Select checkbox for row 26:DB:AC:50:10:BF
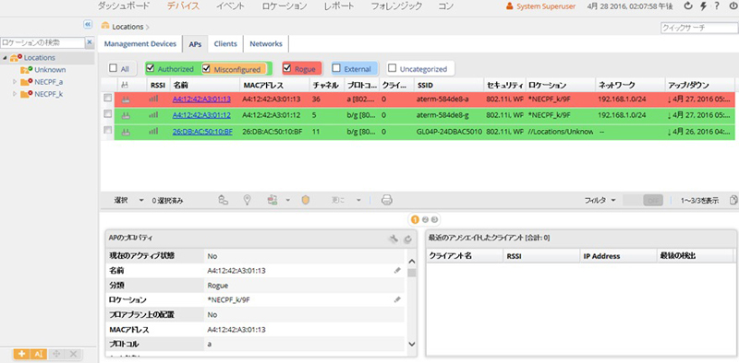Image resolution: width=739 pixels, height=363 pixels. pyautogui.click(x=108, y=131)
